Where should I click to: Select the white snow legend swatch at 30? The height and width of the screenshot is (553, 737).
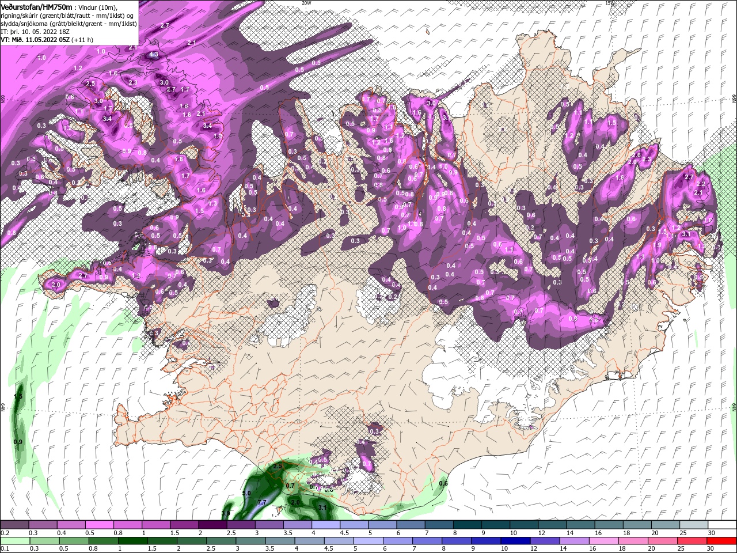point(721,525)
